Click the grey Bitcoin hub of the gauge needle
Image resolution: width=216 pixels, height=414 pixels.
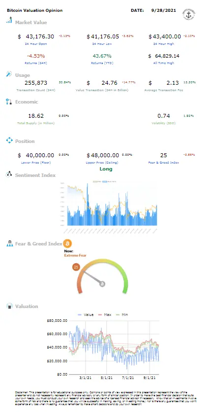(102, 284)
